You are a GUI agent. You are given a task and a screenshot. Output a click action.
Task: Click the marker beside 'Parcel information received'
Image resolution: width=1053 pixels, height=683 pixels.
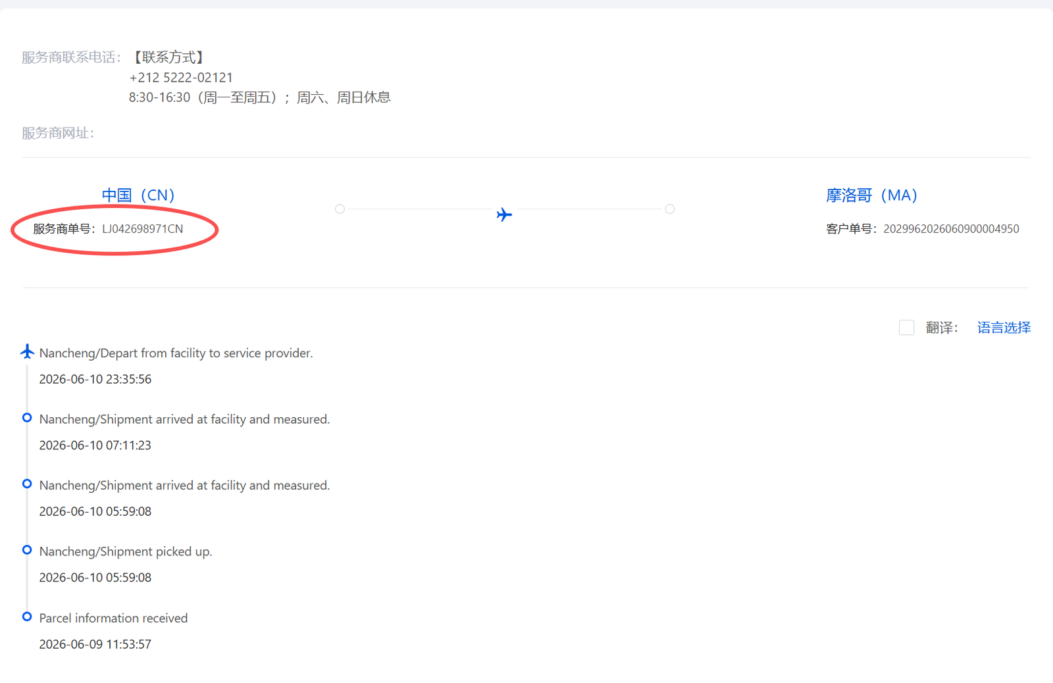(27, 617)
